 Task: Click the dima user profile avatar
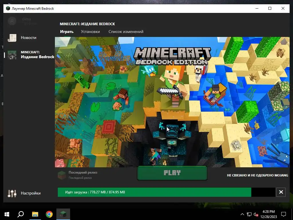pyautogui.click(x=12, y=21)
